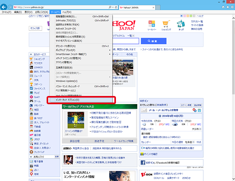This screenshot has height=181, width=235.
Task: Open 自動車 in the services sidebar
Action: coord(37,131)
